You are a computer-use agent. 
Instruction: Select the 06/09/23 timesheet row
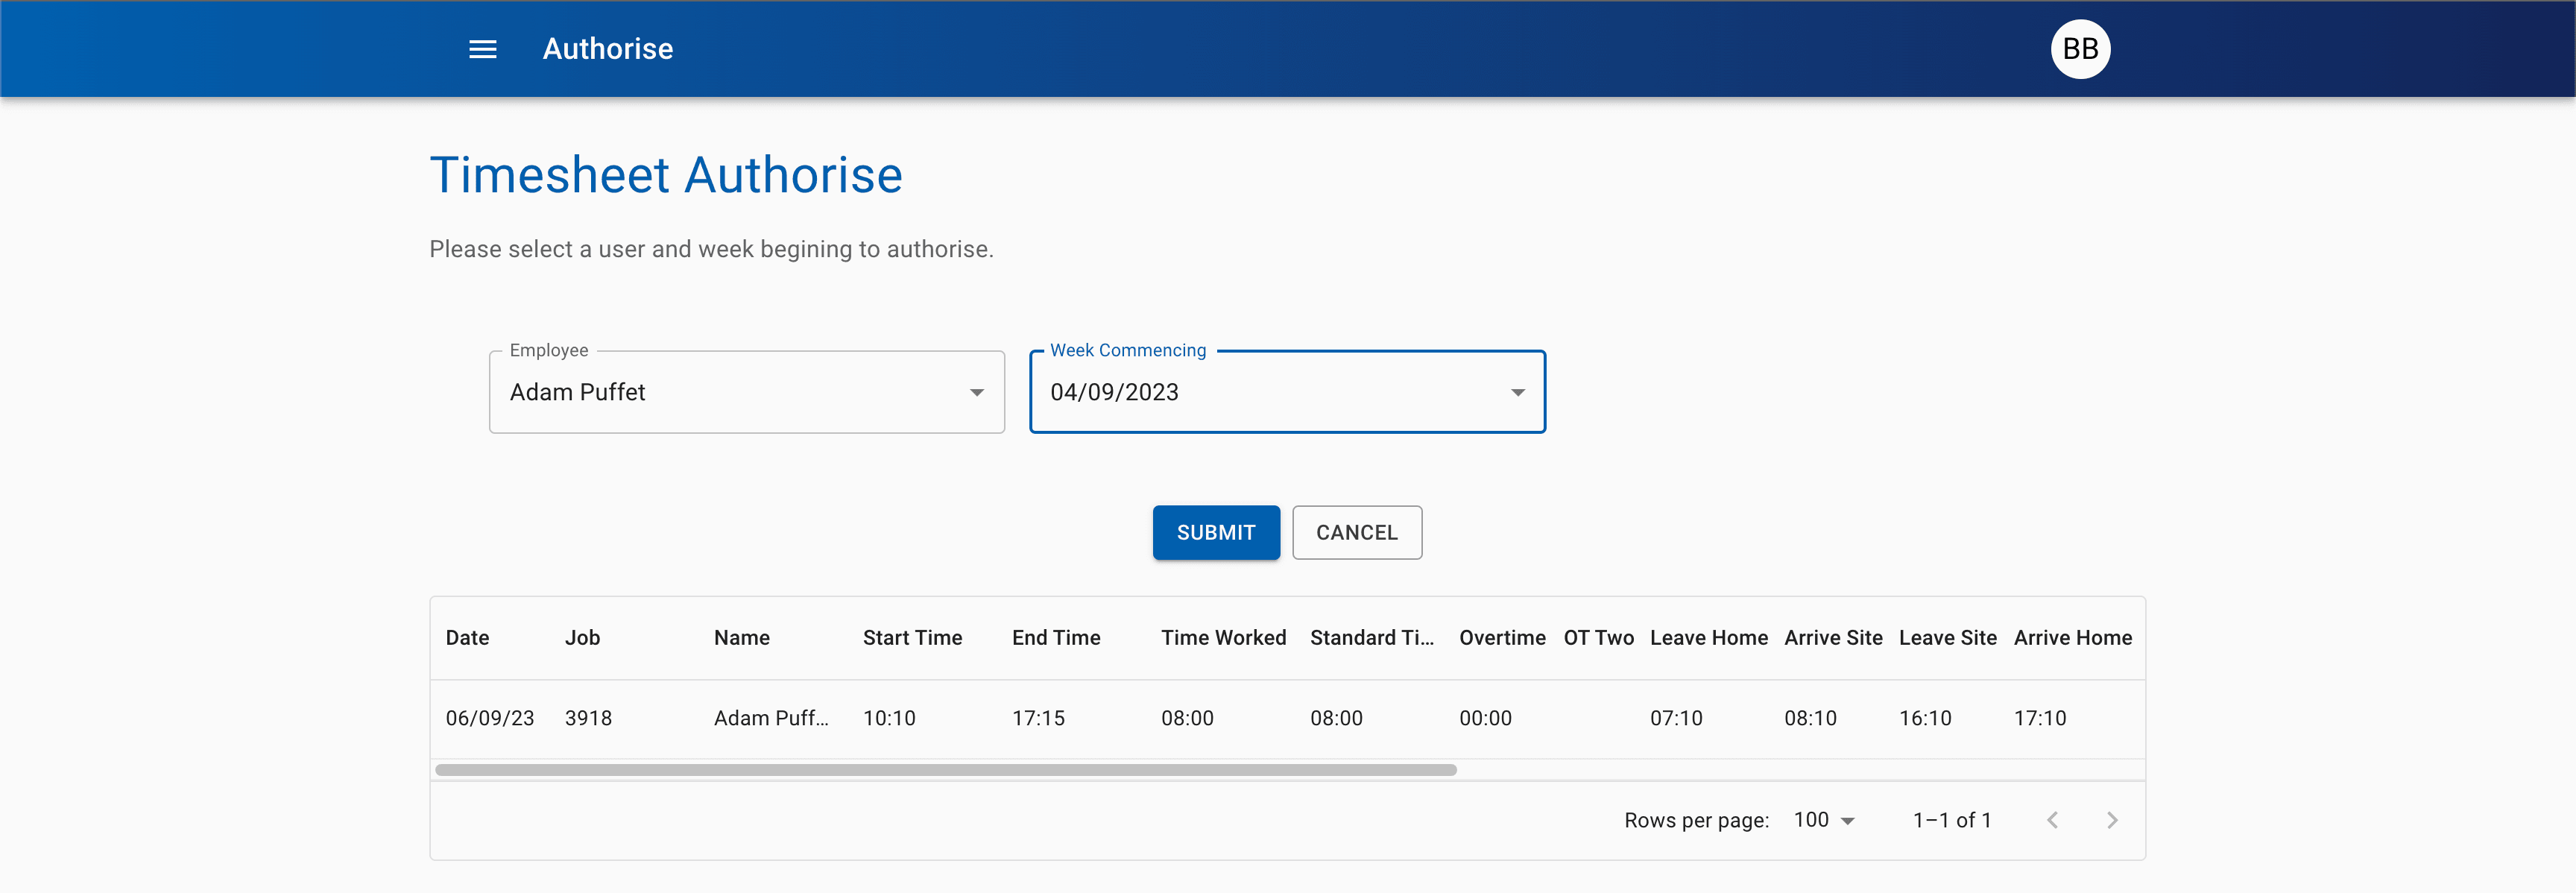(489, 718)
